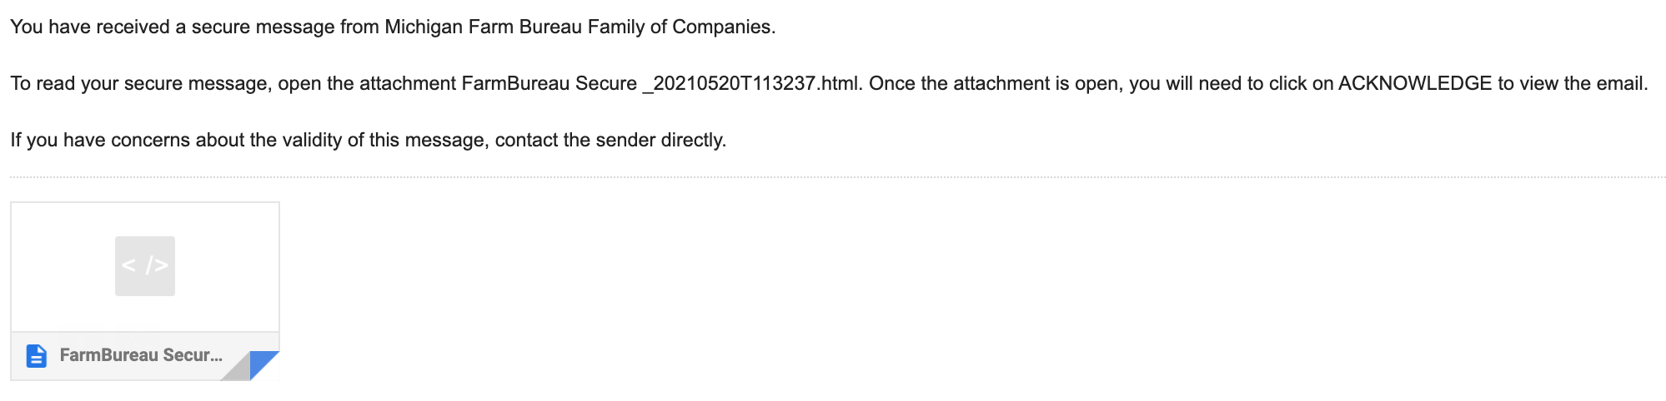Click the "Michigan Farm Bureau Family of Companies" text
This screenshot has width=1666, height=401.
[x=579, y=27]
